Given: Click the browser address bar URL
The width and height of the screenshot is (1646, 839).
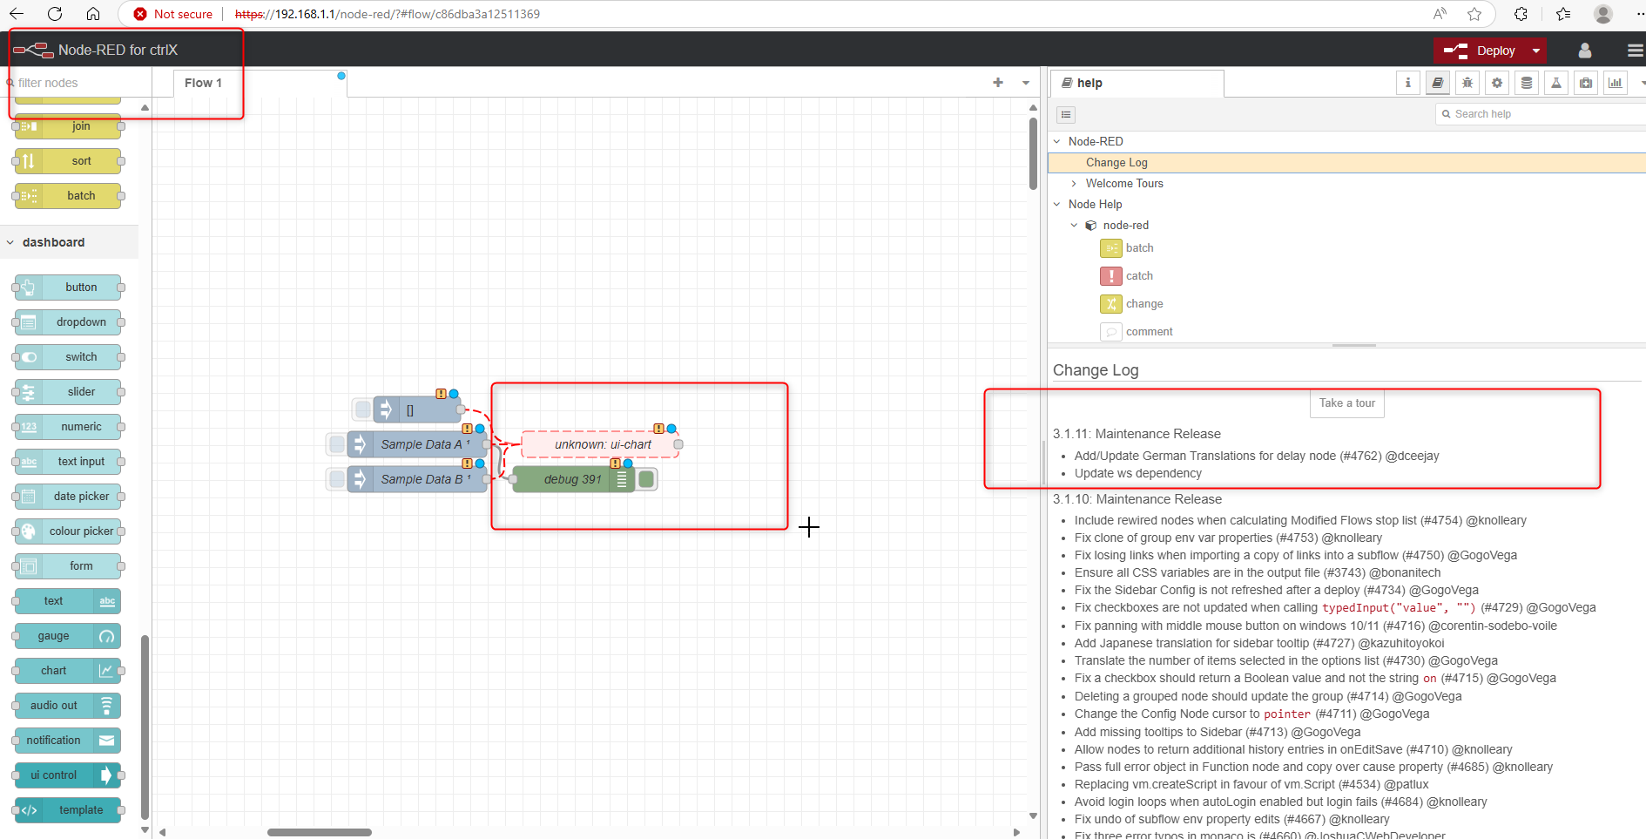Looking at the screenshot, I should tap(388, 14).
